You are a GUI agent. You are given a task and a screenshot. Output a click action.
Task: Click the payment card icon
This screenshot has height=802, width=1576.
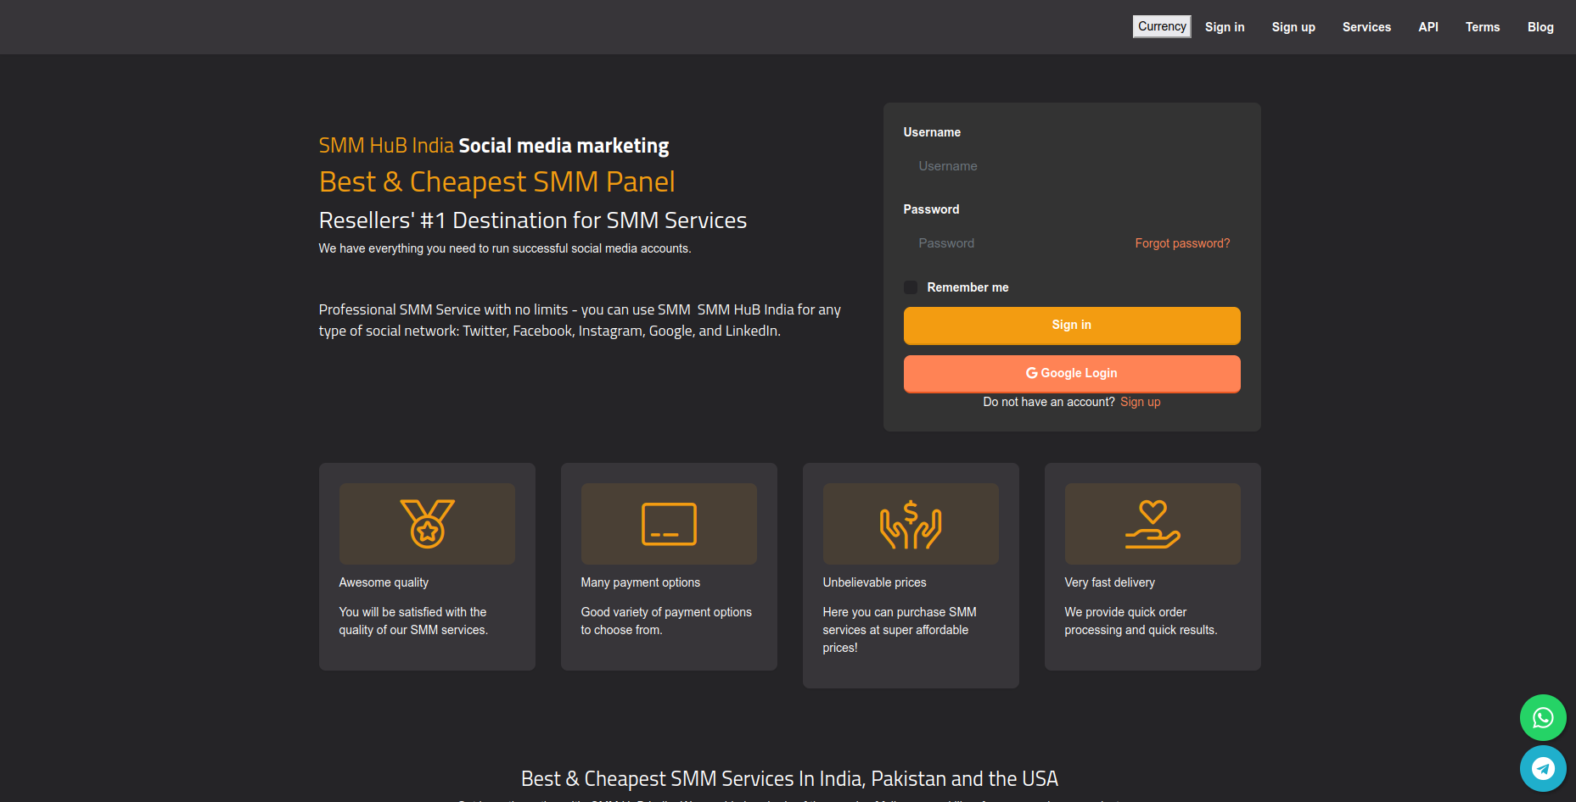pos(669,524)
